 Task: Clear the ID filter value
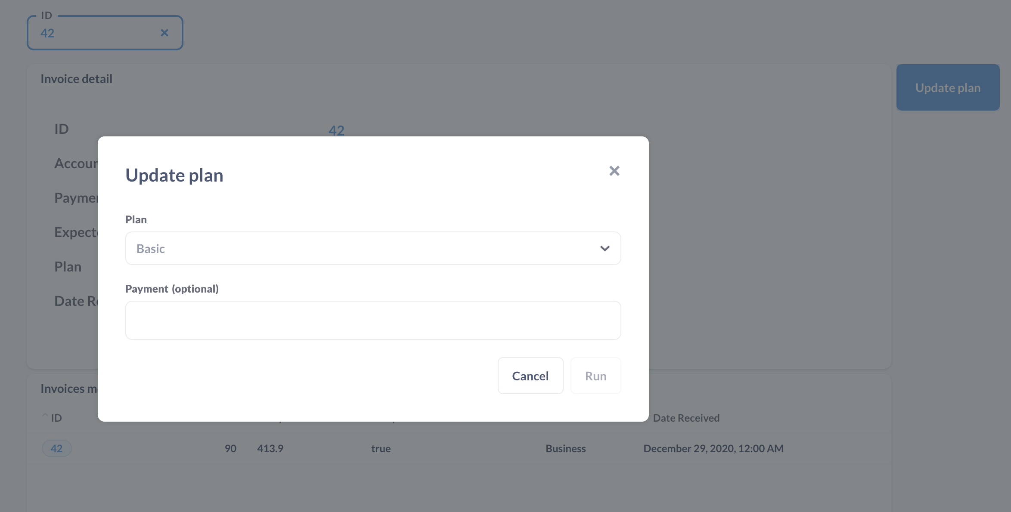click(x=164, y=33)
